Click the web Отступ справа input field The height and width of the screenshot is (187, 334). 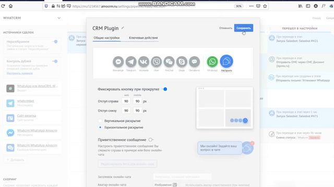click(x=126, y=101)
